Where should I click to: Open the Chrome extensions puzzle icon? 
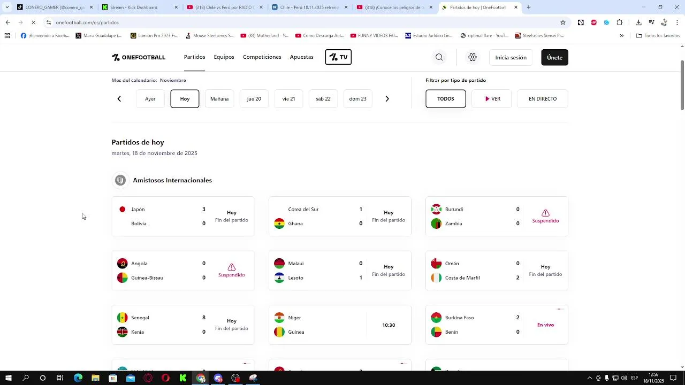(x=620, y=22)
